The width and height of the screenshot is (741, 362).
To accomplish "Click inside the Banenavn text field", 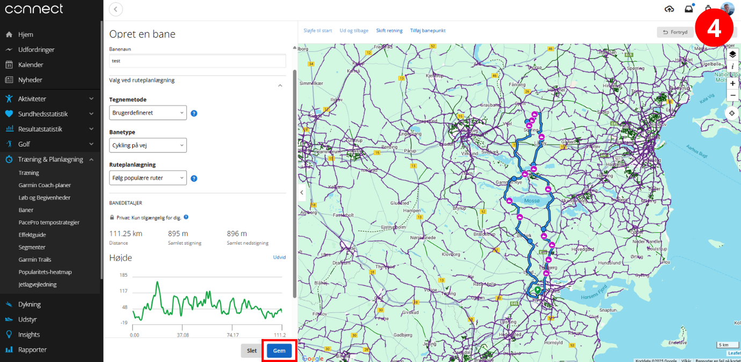I will click(197, 61).
